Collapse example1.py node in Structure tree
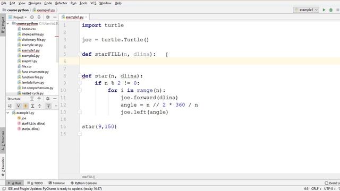 [x=8, y=113]
